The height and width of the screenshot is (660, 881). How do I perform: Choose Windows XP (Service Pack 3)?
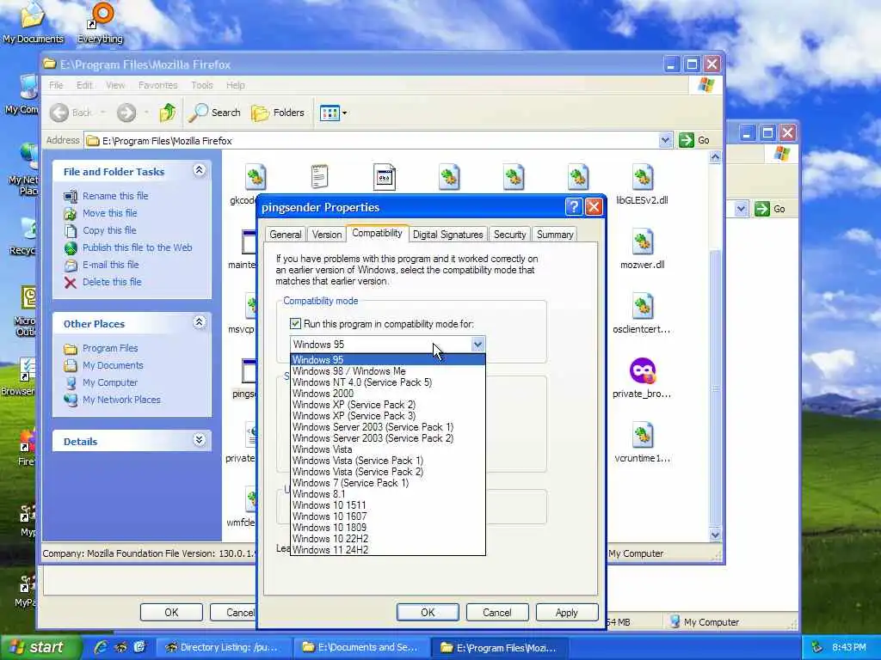tap(388, 416)
